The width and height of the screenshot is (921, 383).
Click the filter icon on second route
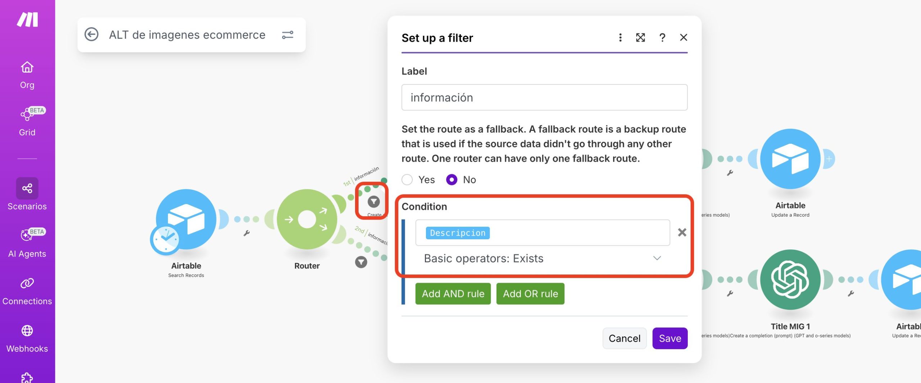(361, 262)
